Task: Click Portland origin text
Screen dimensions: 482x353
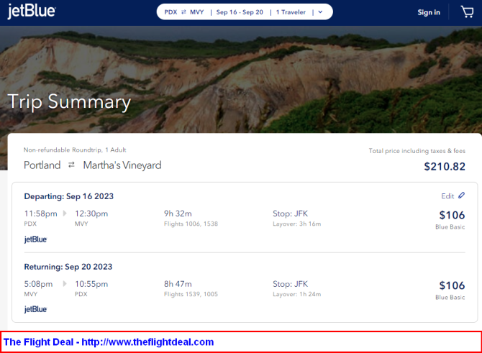Action: pyautogui.click(x=42, y=165)
